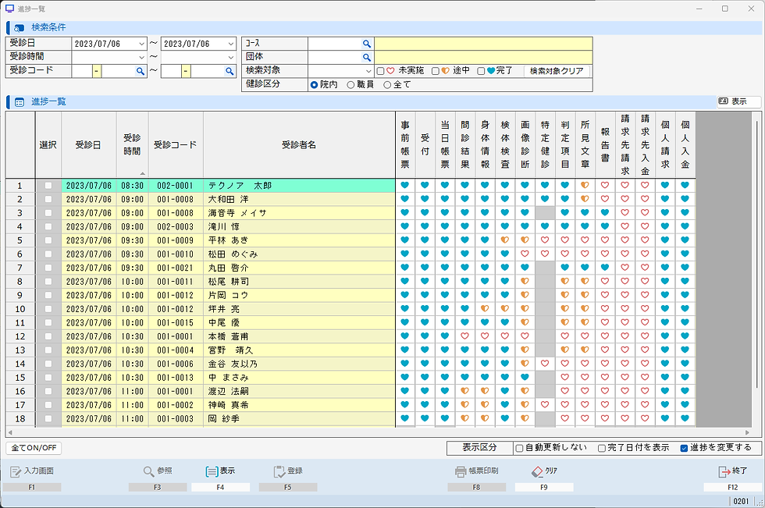The image size is (765, 508).
Task: Click the 終了 (F12) exit icon
Action: [x=724, y=471]
